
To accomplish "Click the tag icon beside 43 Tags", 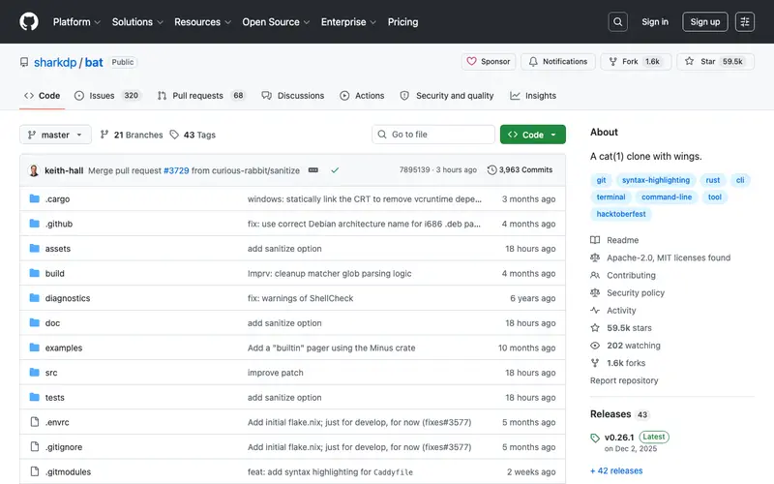I will (174, 135).
